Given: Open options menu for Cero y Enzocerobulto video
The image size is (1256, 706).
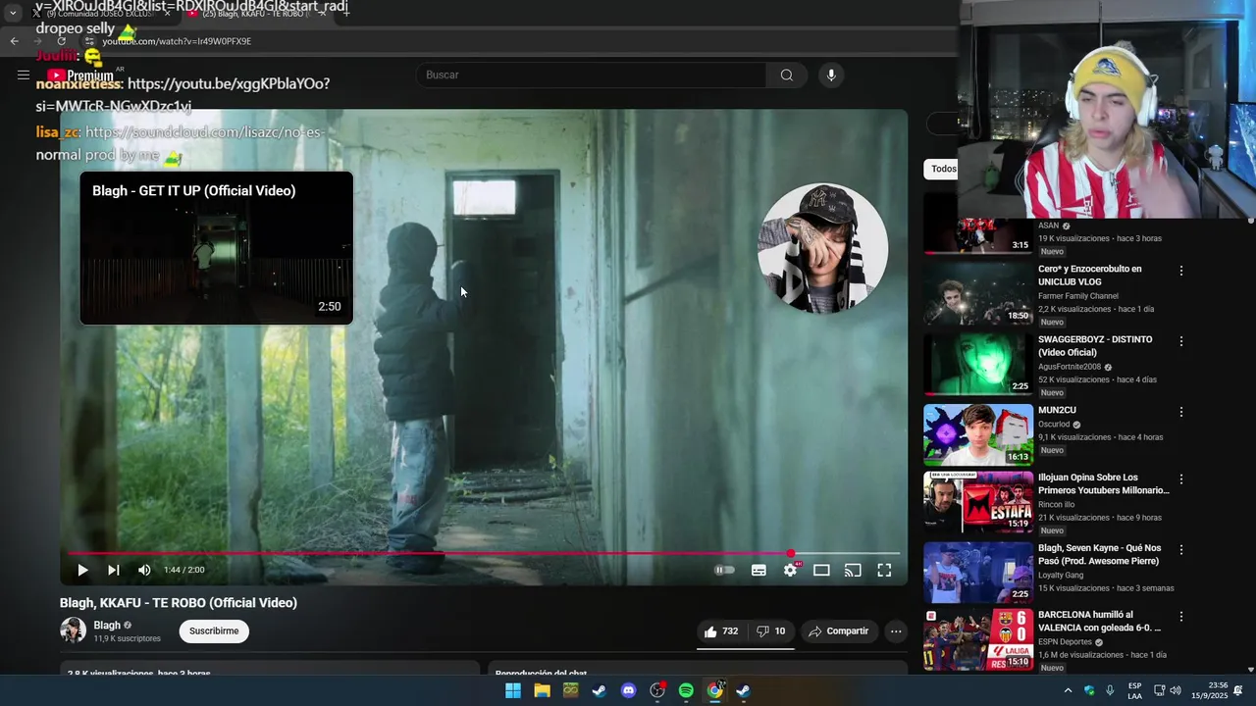Looking at the screenshot, I should point(1181,271).
